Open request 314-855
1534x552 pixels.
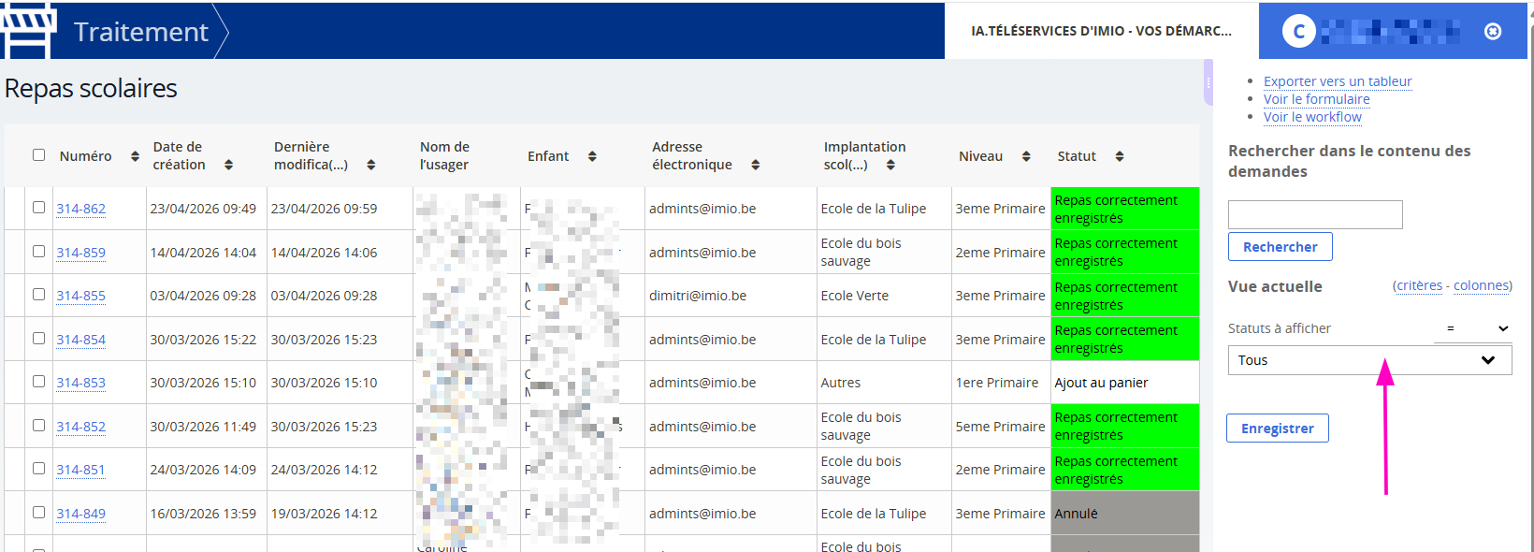[x=80, y=296]
